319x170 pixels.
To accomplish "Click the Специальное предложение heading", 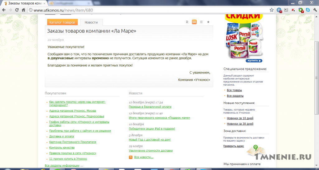I will coord(245,69).
